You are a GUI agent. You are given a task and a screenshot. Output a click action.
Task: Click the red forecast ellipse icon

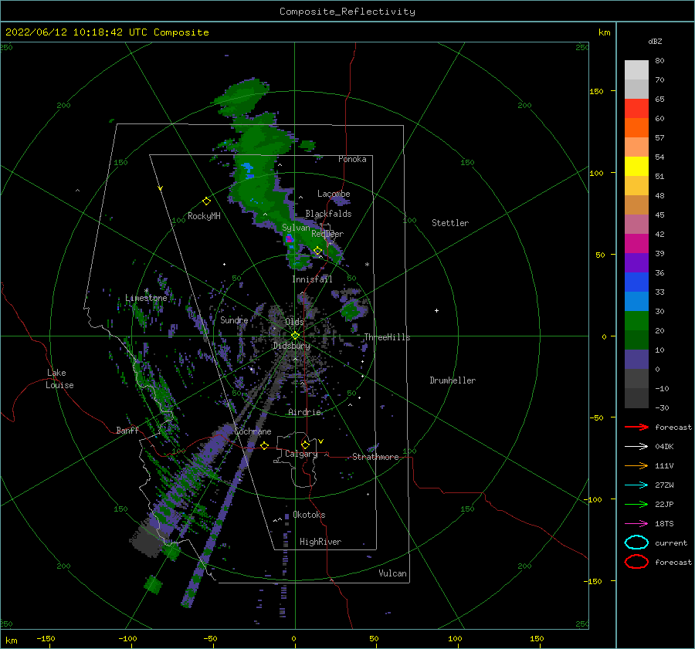pos(636,562)
